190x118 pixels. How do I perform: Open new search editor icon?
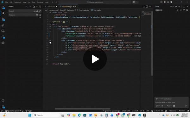coord(34,7)
